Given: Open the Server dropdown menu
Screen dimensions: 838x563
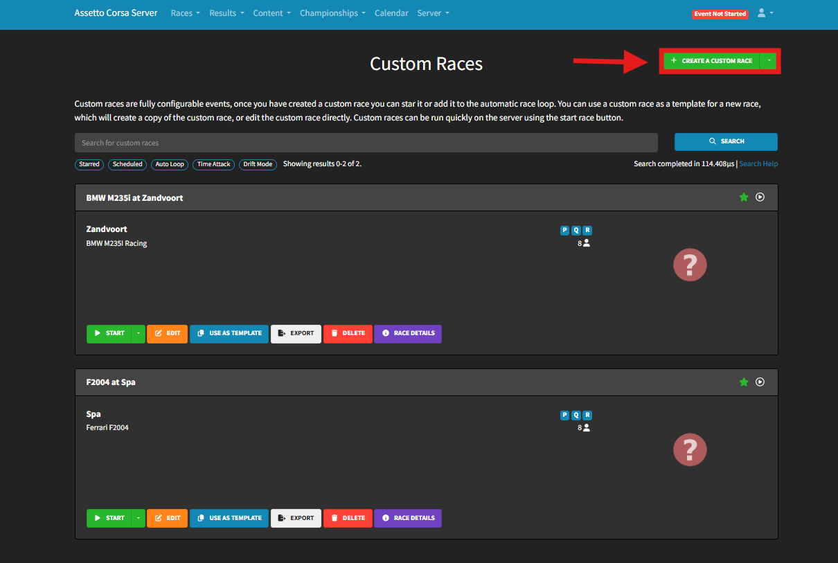Looking at the screenshot, I should (433, 13).
